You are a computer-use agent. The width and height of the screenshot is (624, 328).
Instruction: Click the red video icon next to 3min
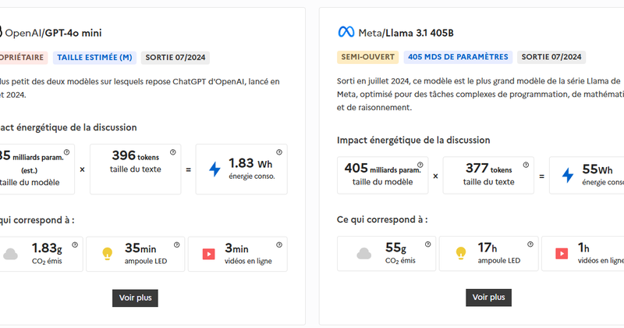pos(209,254)
